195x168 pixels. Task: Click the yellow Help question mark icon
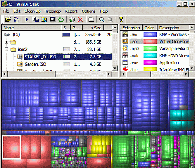121,19
